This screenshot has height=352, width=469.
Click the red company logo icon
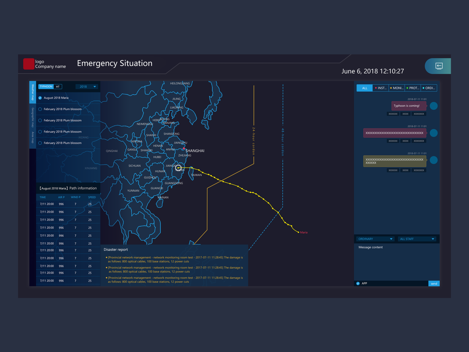pyautogui.click(x=28, y=64)
